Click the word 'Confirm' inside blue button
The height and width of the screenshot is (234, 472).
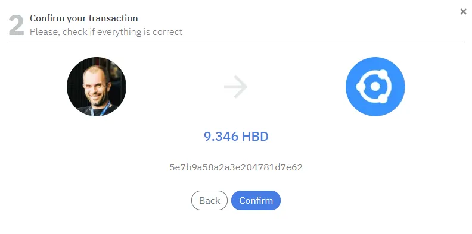pos(256,200)
